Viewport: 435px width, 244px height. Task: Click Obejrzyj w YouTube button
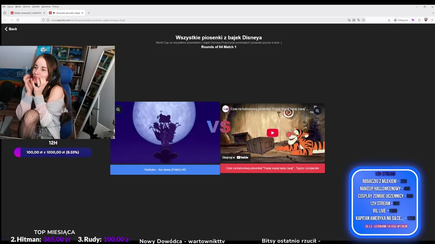pyautogui.click(x=235, y=158)
